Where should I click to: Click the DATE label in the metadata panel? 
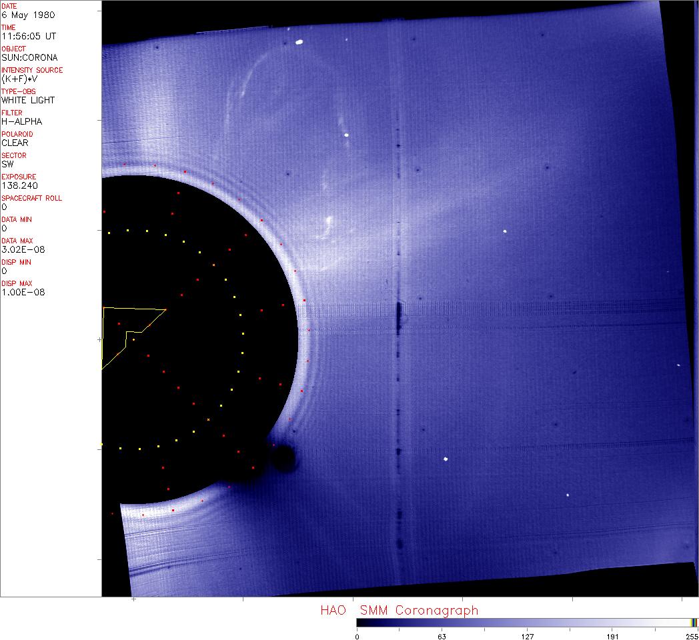coord(9,6)
